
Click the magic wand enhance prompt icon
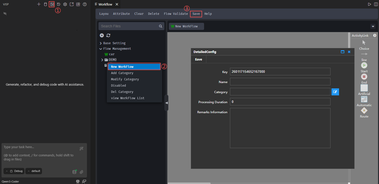(81, 149)
